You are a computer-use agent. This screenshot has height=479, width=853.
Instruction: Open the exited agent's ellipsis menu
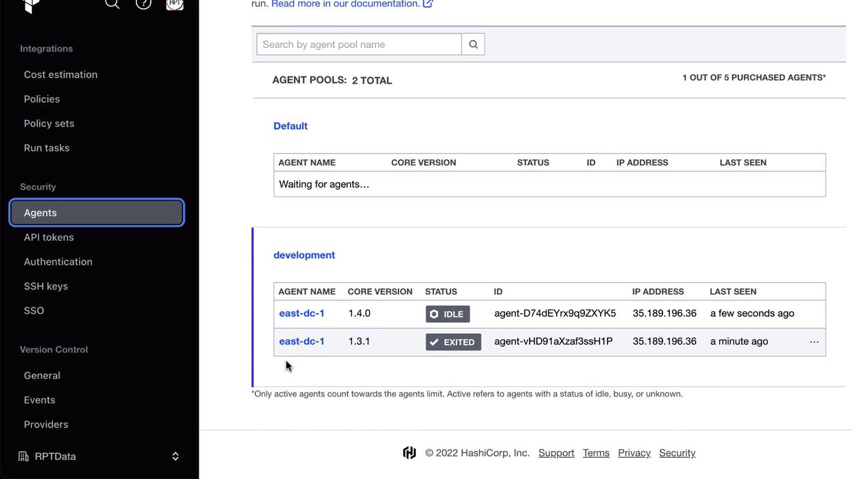pos(814,342)
